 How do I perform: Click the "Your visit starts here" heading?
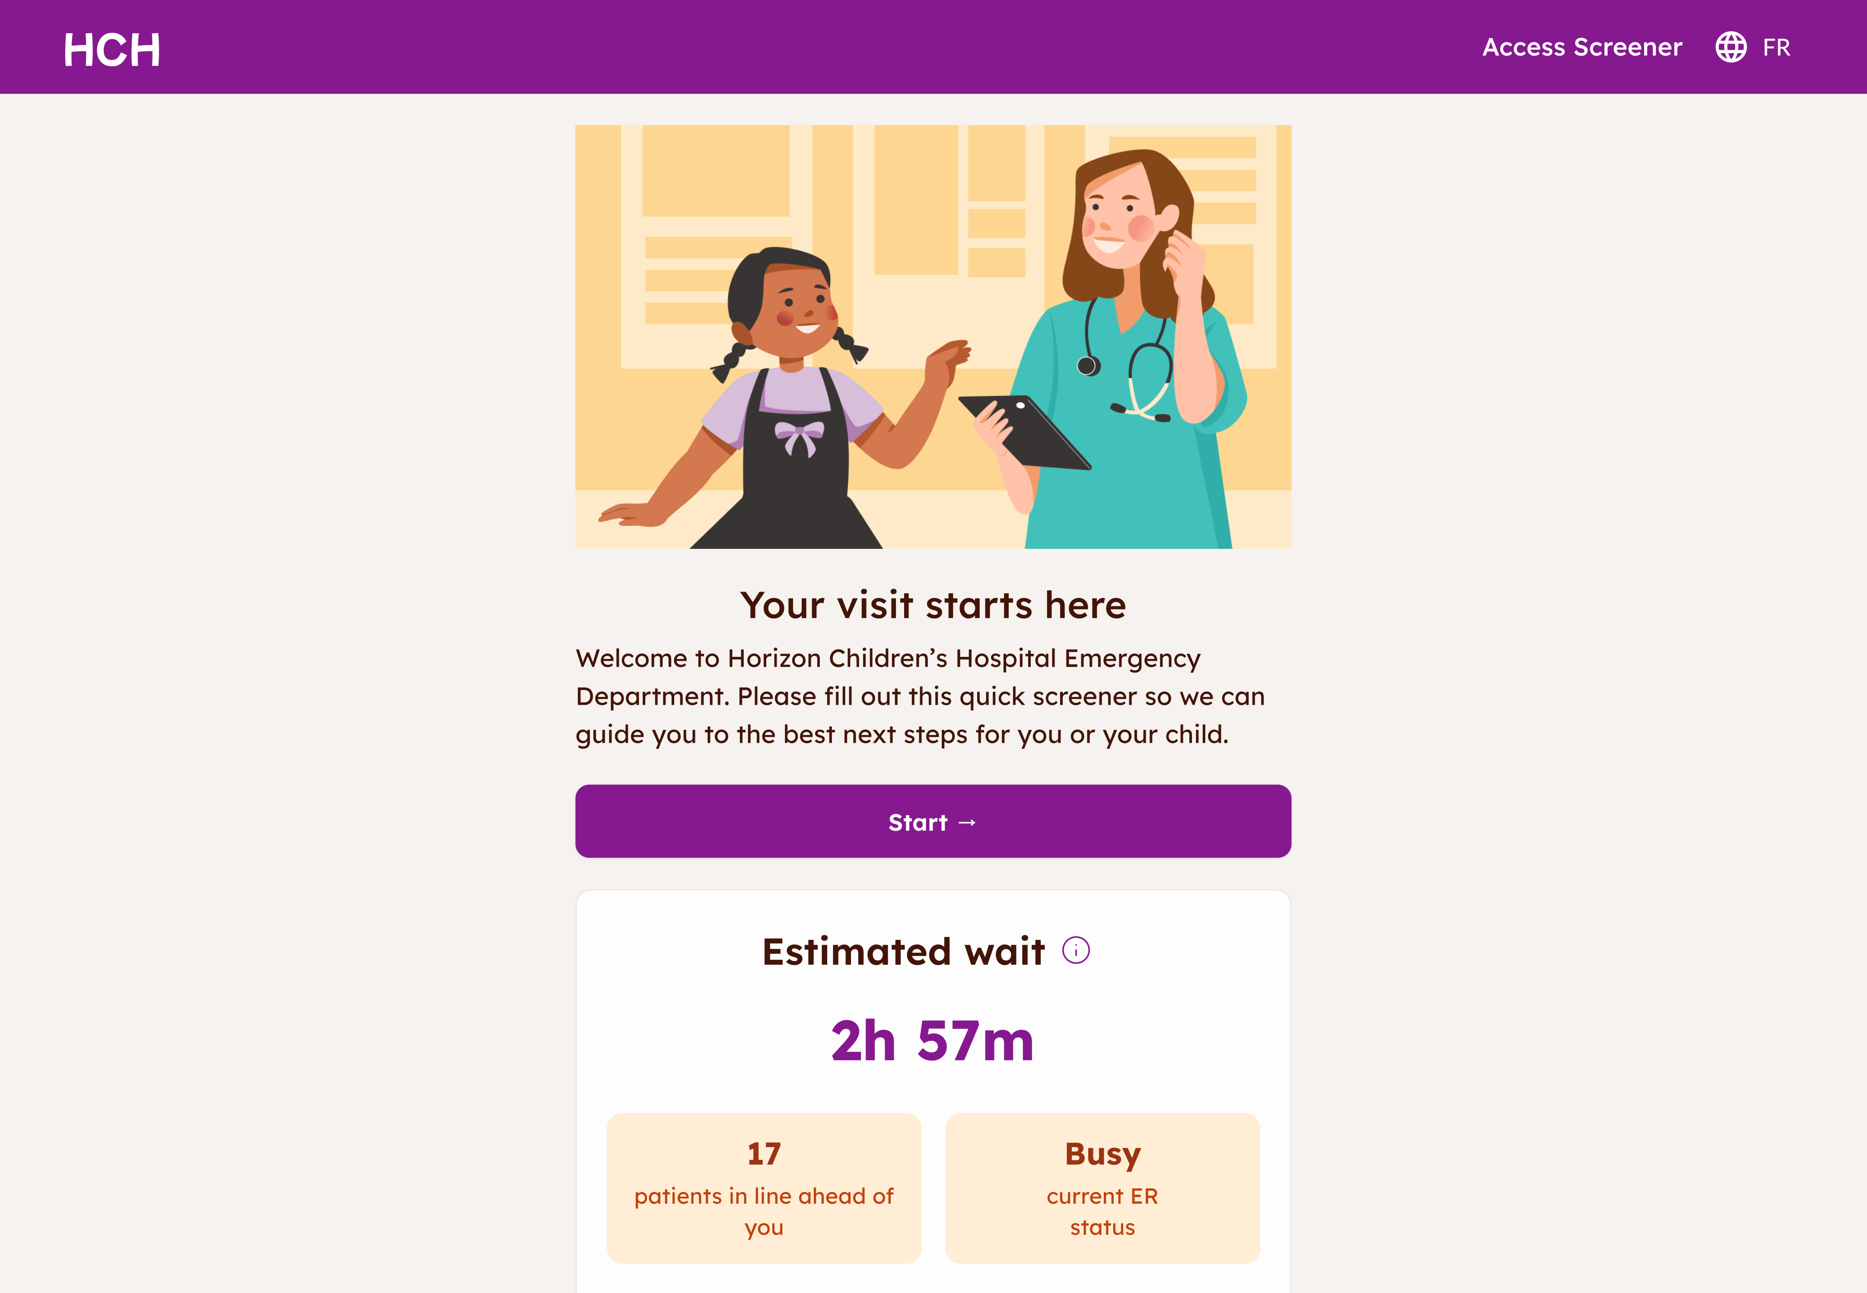coord(933,605)
